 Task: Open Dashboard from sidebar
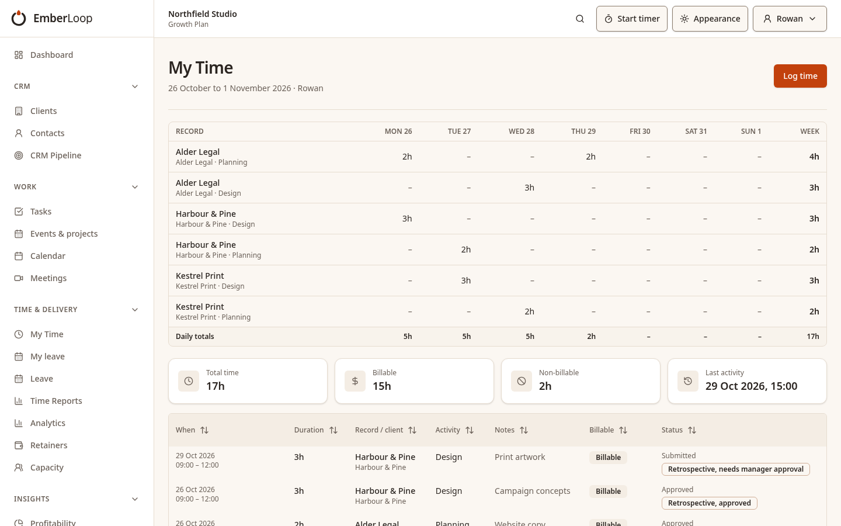77,55
